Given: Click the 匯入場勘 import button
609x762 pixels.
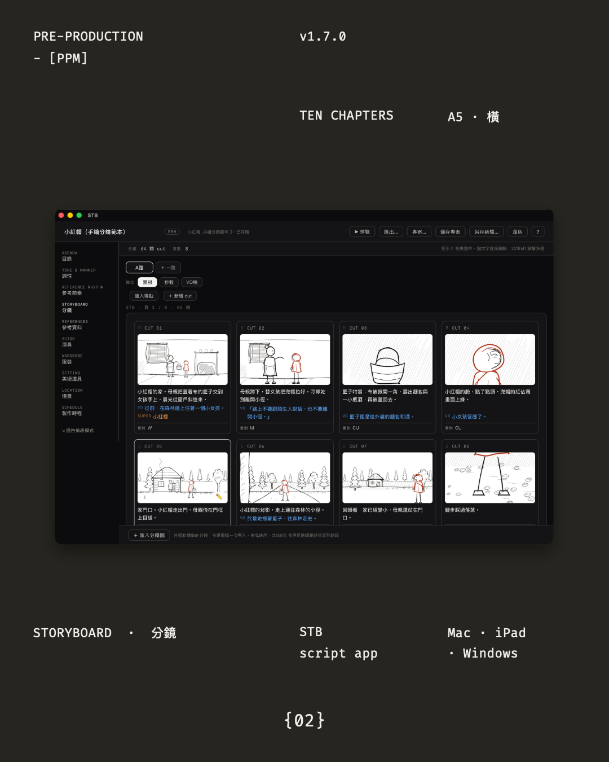Looking at the screenshot, I should [144, 296].
